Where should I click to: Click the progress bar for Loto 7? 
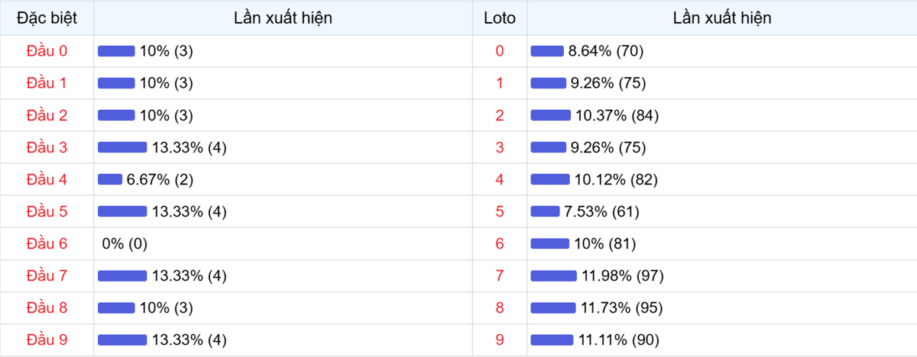[553, 276]
